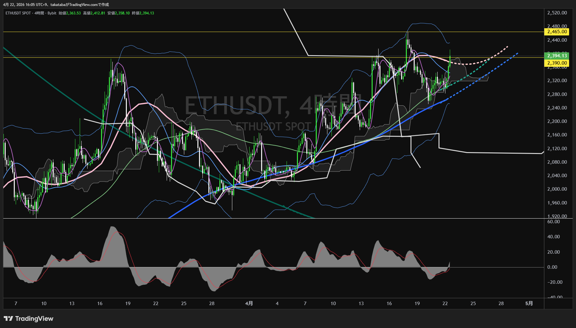The width and height of the screenshot is (576, 328).
Task: Click the open value 2,363.53 in header
Action: click(x=73, y=13)
